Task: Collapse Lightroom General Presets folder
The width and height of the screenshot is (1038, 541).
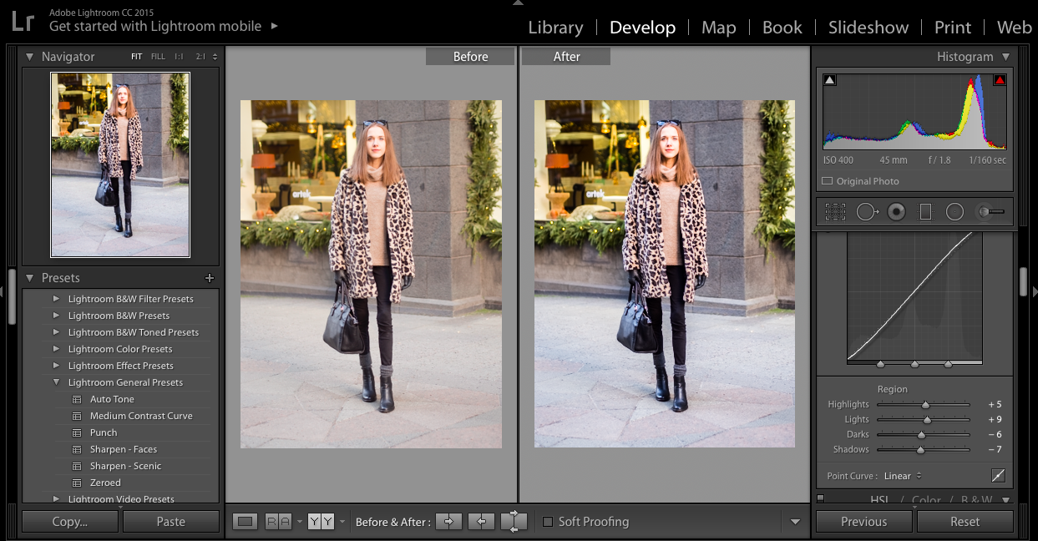Action: coord(56,382)
